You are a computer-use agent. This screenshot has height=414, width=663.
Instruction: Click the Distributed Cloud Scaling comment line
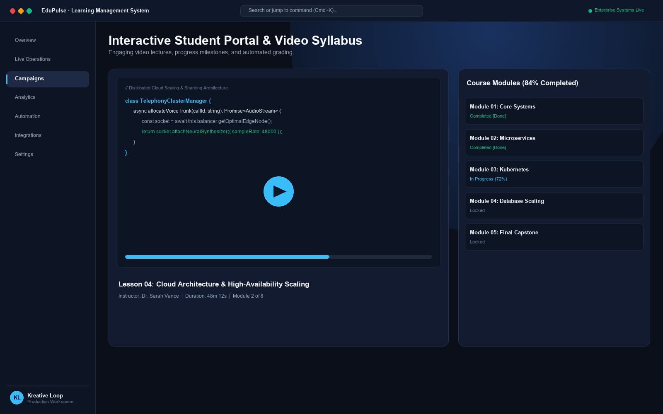coord(177,88)
